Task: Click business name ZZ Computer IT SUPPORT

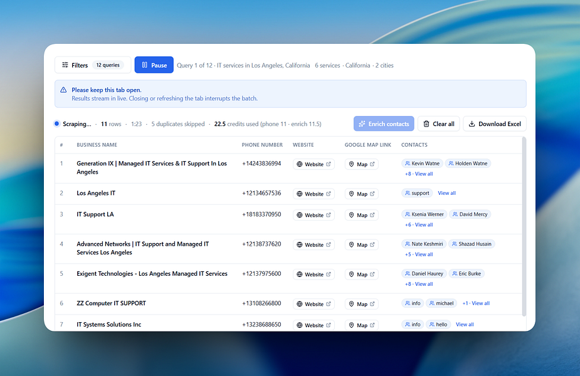Action: [112, 303]
